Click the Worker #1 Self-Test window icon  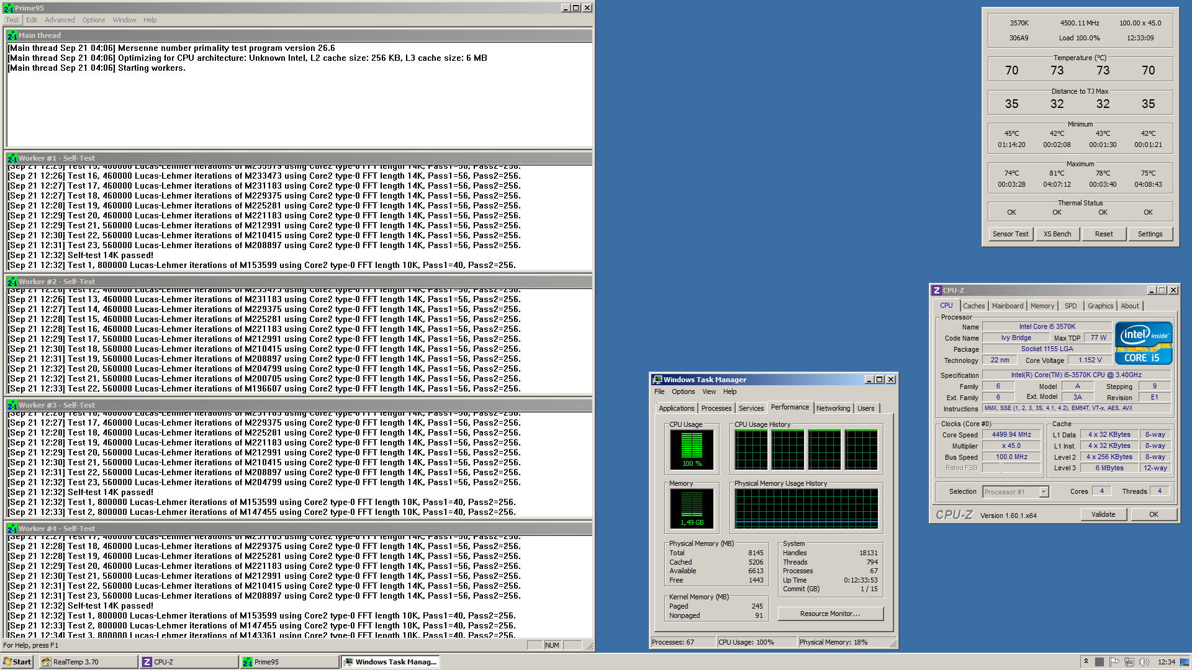point(12,158)
